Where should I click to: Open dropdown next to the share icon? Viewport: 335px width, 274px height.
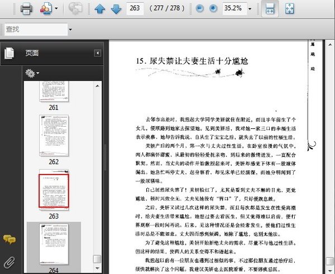pyautogui.click(x=56, y=9)
